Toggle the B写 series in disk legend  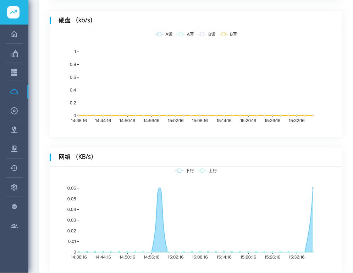point(228,34)
